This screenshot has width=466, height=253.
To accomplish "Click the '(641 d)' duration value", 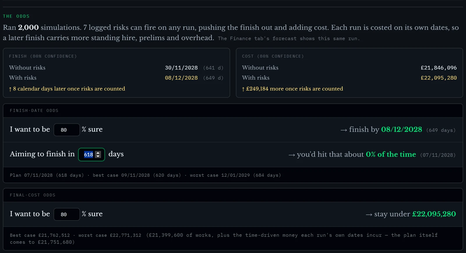I will pyautogui.click(x=213, y=68).
